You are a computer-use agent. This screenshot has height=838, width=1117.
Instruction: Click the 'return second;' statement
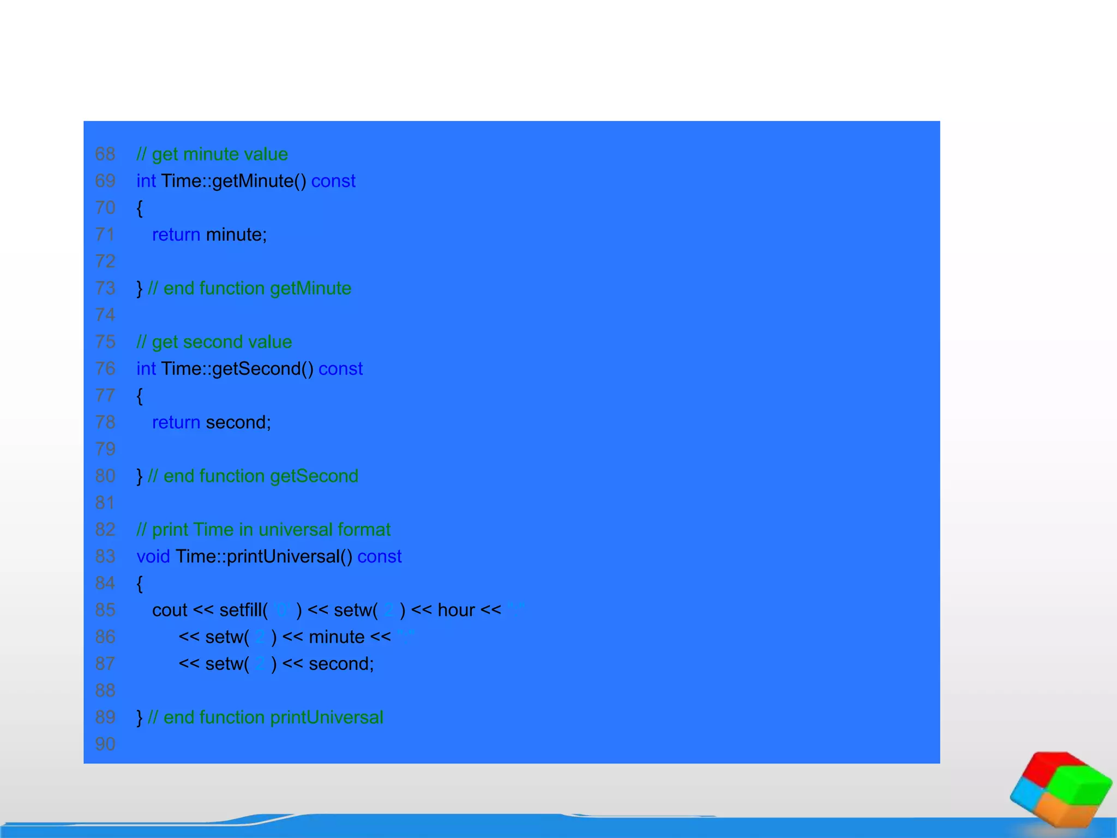212,422
